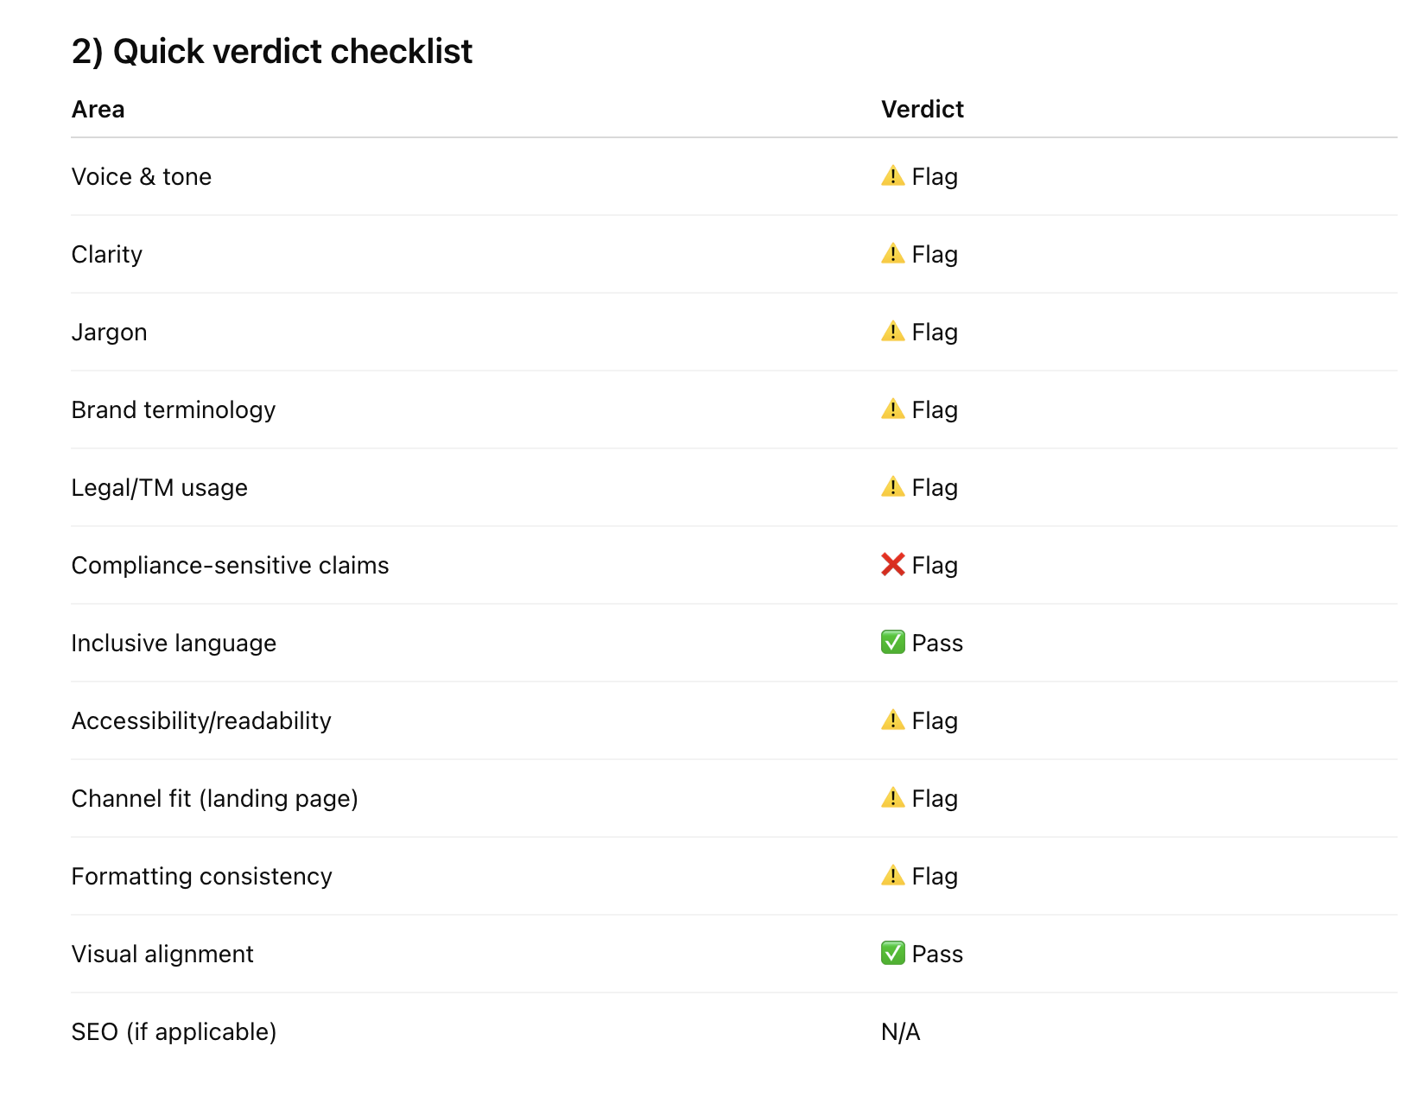Click the warning icon for Brand terminology

[892, 409]
